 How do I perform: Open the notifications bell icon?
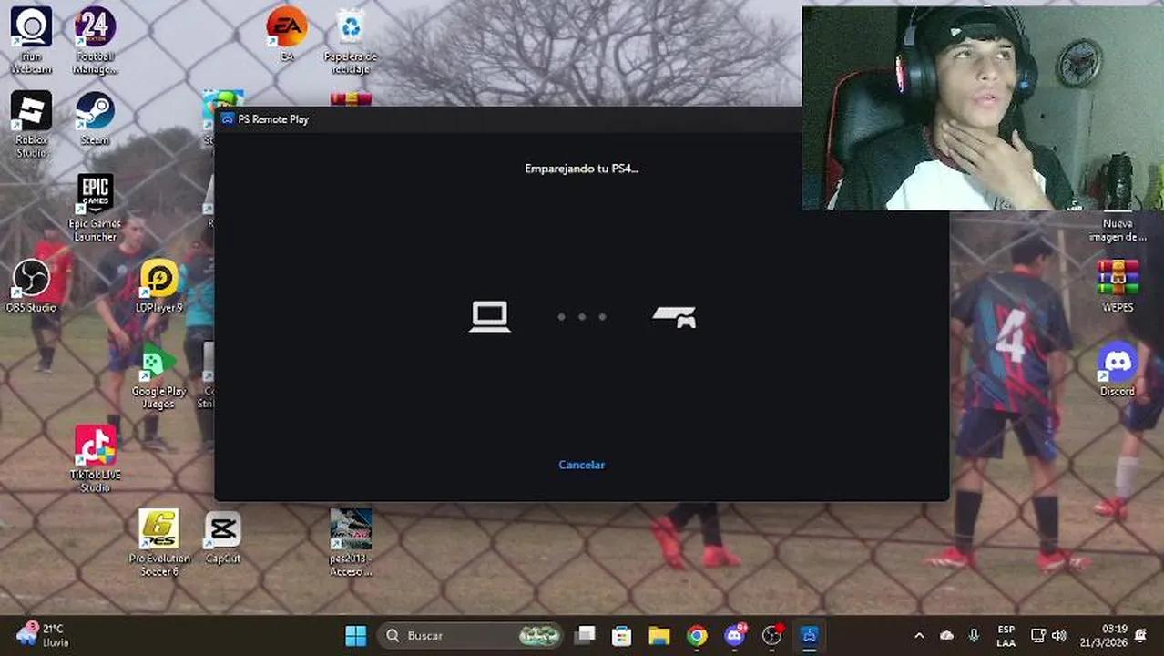(1141, 636)
